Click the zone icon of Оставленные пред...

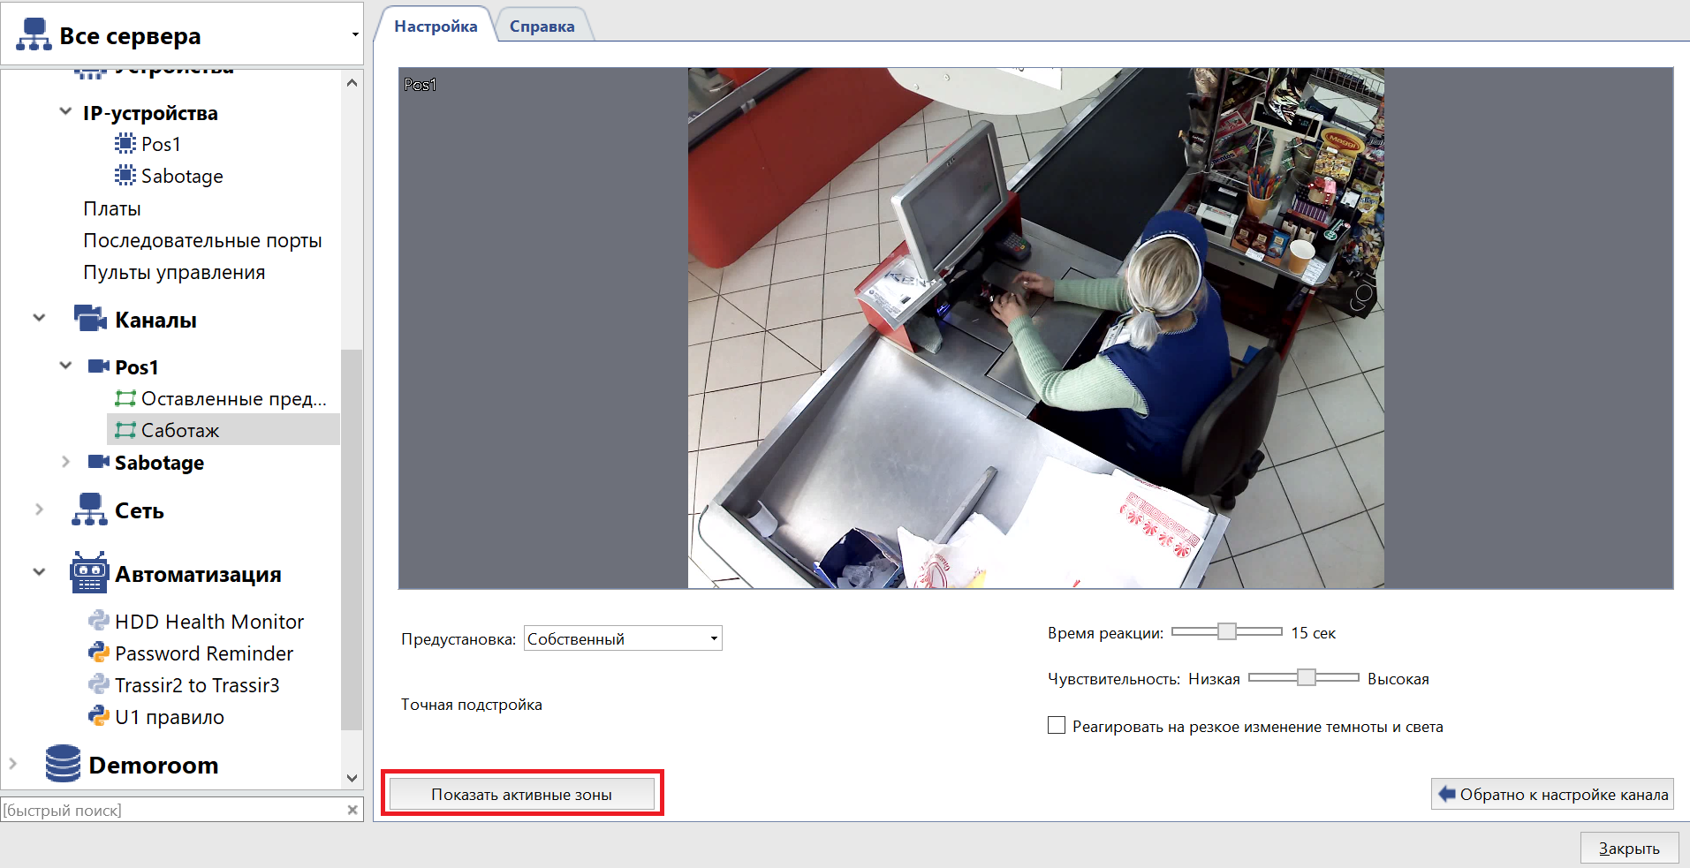pos(125,398)
